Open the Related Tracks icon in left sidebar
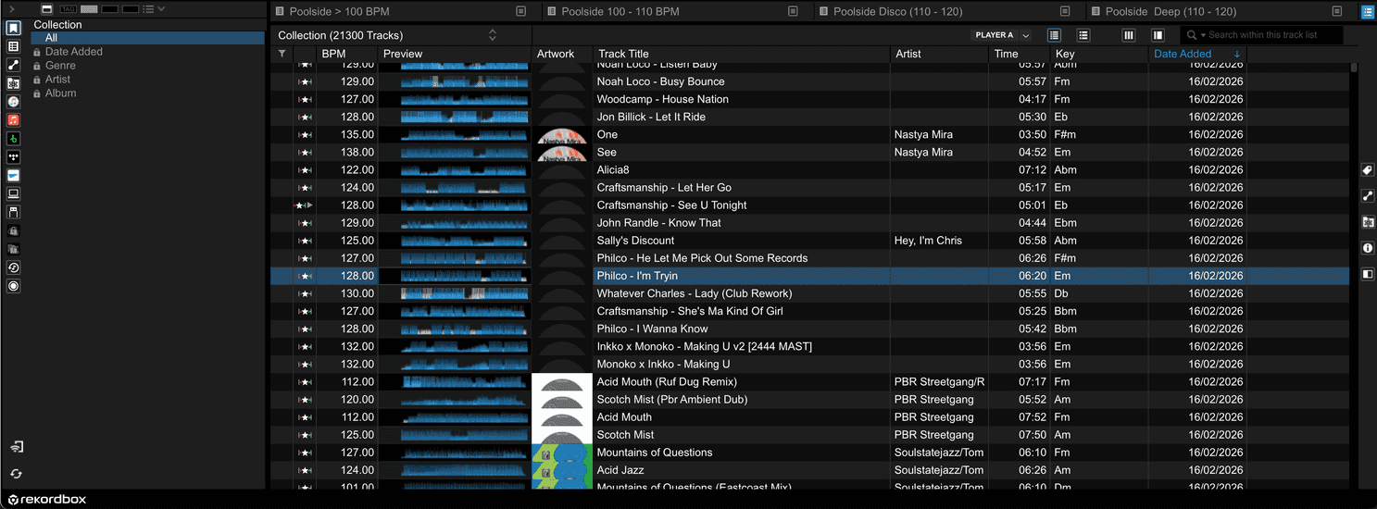Viewport: 1377px width, 509px height. point(13,65)
